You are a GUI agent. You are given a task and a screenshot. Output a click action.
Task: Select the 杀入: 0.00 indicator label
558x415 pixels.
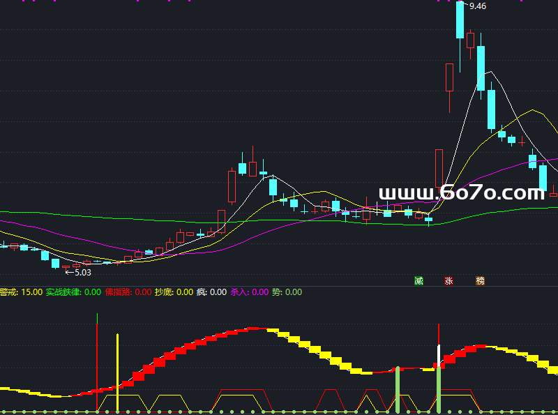pos(250,292)
